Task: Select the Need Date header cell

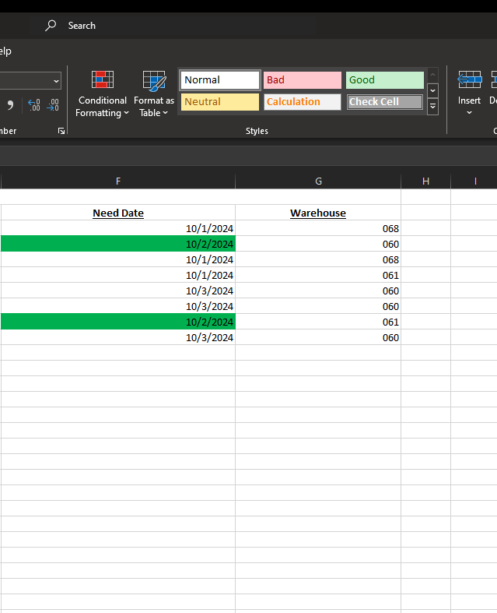Action: [x=118, y=213]
